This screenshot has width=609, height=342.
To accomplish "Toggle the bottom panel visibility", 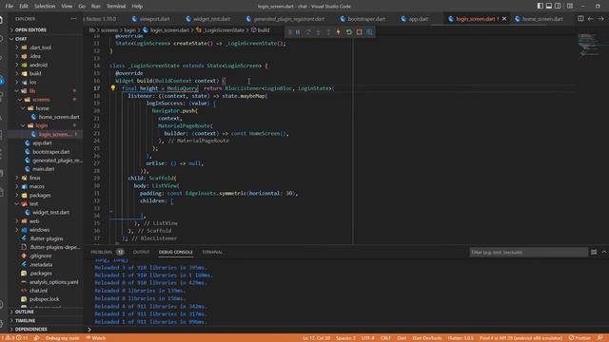I will (549, 6).
